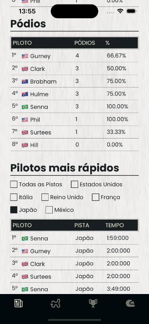The height and width of the screenshot is (324, 149).
Task: Open the news tab icon in bottom bar
Action: click(19, 303)
